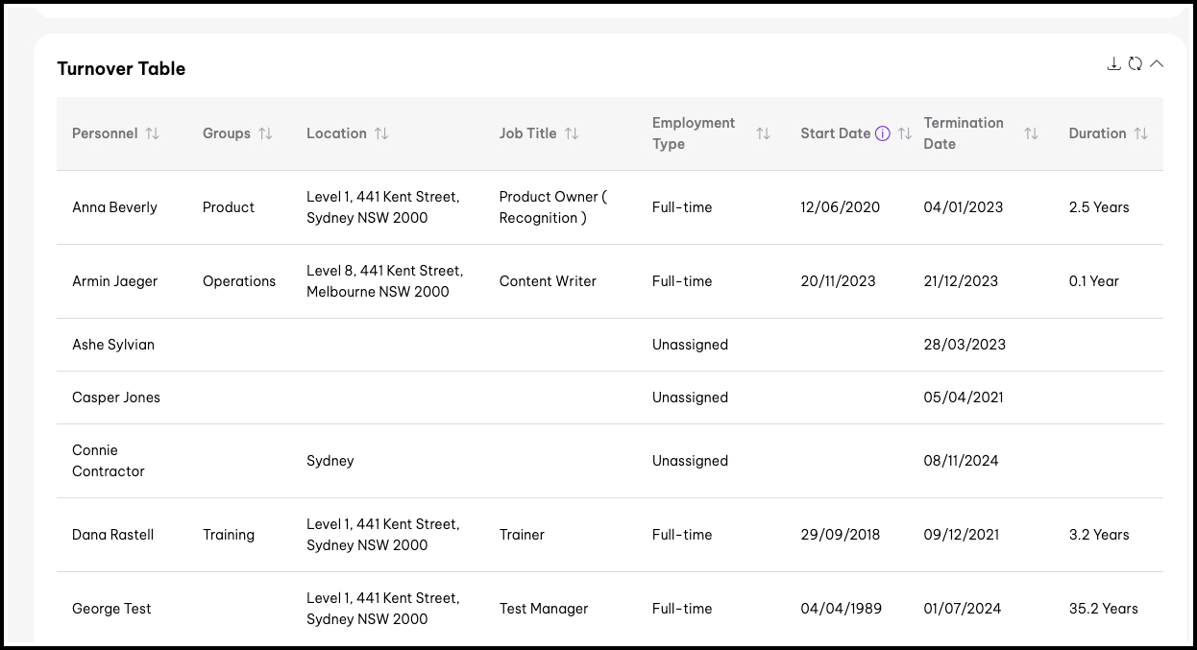Sort table by Duration column
The image size is (1197, 650).
pyautogui.click(x=1140, y=133)
